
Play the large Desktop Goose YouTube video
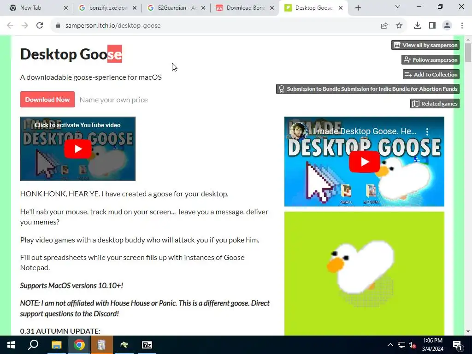pyautogui.click(x=364, y=162)
